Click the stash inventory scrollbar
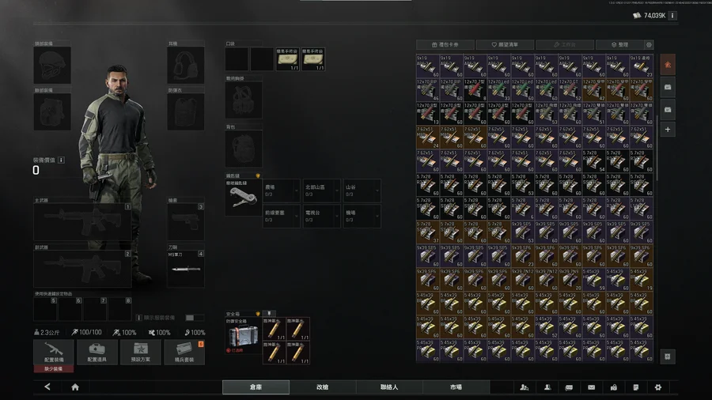Screen dimensions: 712x400 click(x=657, y=142)
